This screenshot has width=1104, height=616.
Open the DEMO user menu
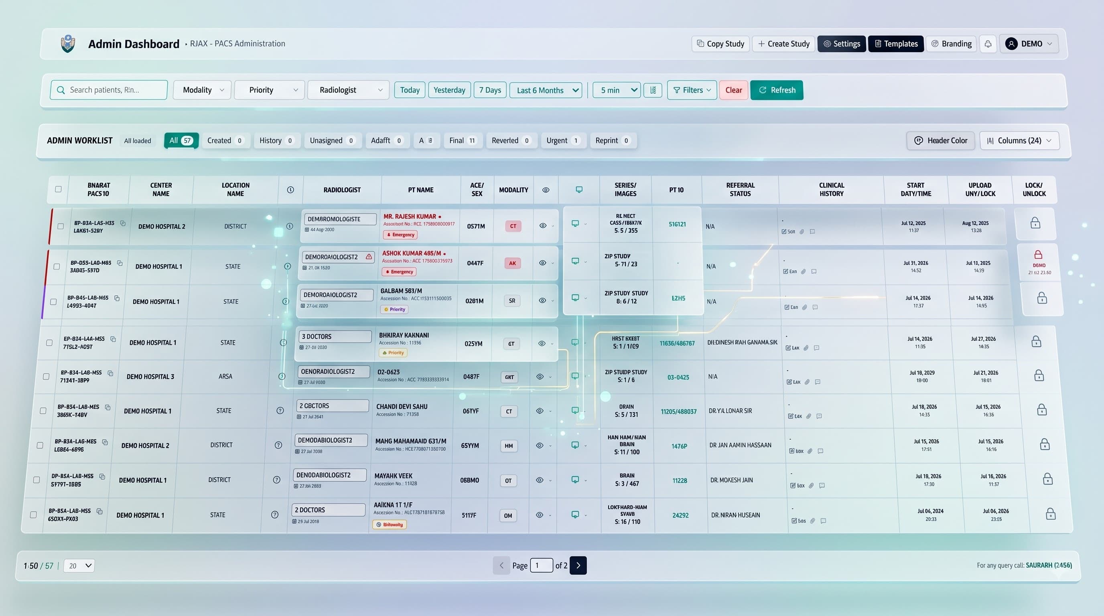point(1029,44)
